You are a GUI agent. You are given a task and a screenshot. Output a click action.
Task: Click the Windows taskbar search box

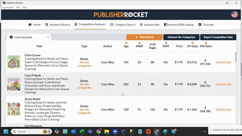(x=31, y=131)
